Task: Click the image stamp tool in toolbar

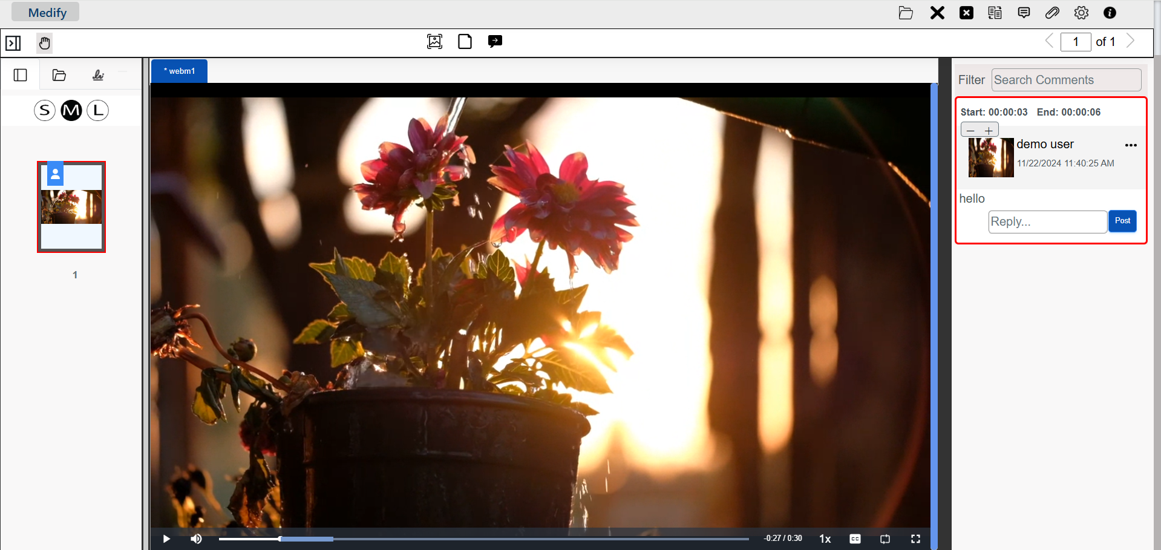Action: (x=434, y=41)
